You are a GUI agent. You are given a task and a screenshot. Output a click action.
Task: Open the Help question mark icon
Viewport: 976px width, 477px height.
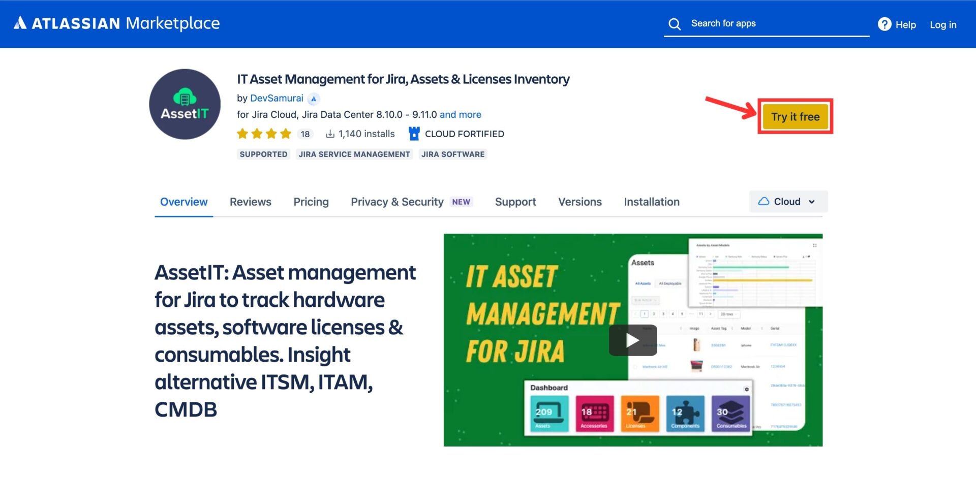(x=884, y=24)
